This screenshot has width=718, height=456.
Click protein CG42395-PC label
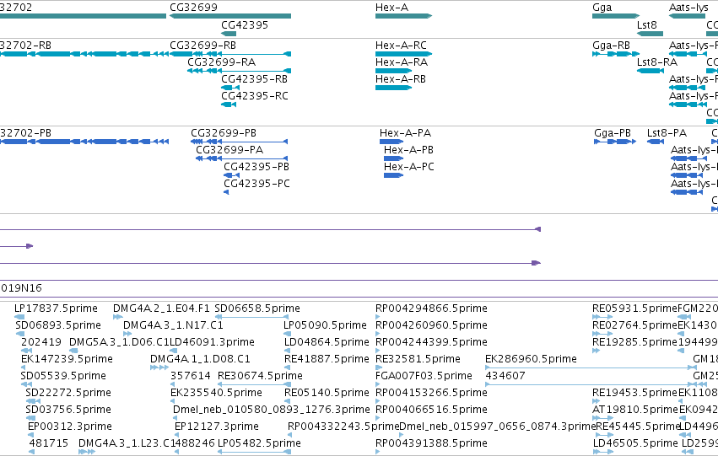pos(256,184)
